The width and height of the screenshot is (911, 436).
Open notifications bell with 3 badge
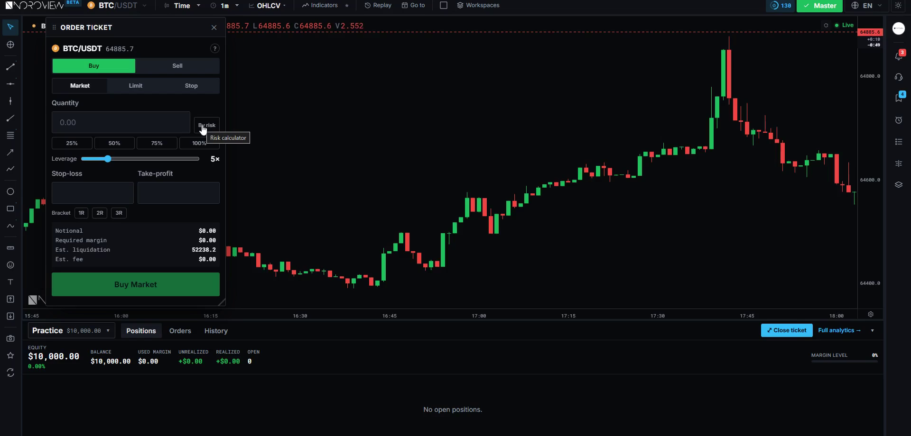pos(899,55)
